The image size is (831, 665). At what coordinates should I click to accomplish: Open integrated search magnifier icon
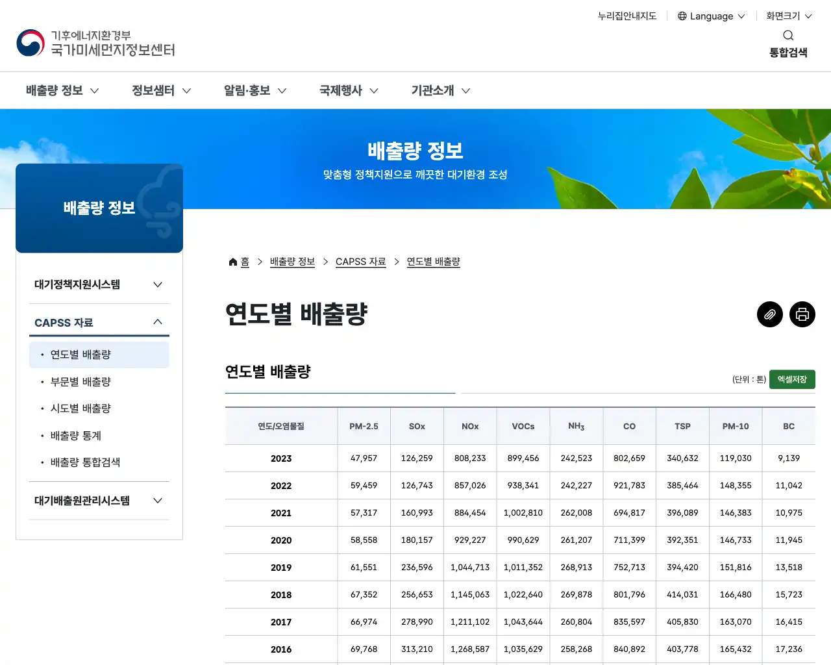point(788,35)
